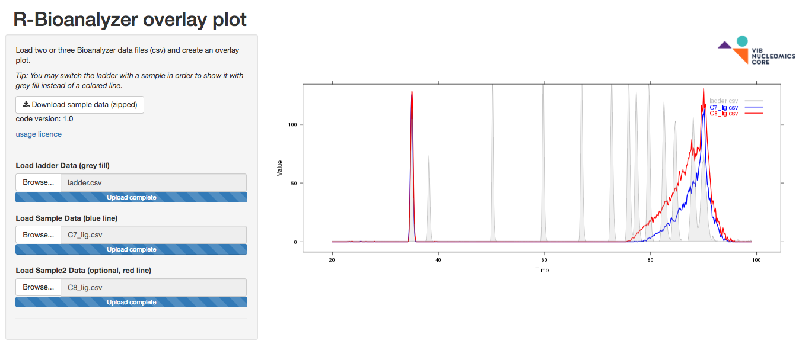Image resolution: width=802 pixels, height=344 pixels.
Task: Click the R-Bioanalyzer overlay plot heading
Action: click(130, 19)
